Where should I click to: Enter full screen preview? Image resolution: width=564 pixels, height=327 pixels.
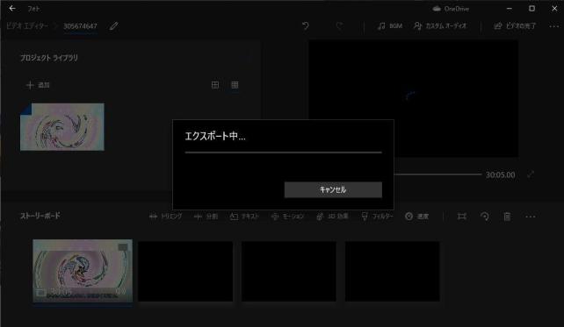click(x=531, y=174)
